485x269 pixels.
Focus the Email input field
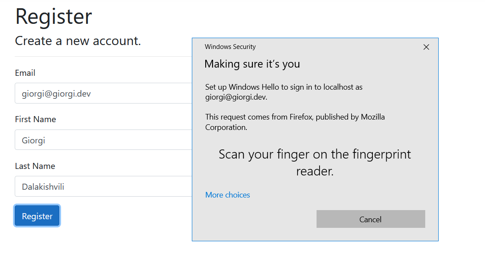click(x=103, y=94)
